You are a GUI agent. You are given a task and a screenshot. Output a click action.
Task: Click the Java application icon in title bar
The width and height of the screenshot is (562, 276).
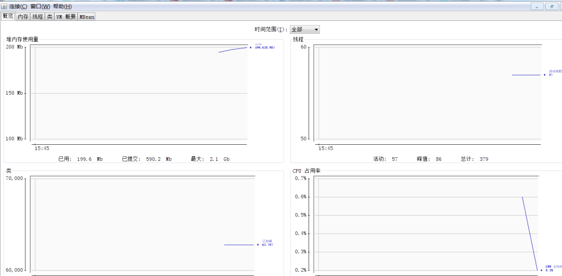coord(4,6)
